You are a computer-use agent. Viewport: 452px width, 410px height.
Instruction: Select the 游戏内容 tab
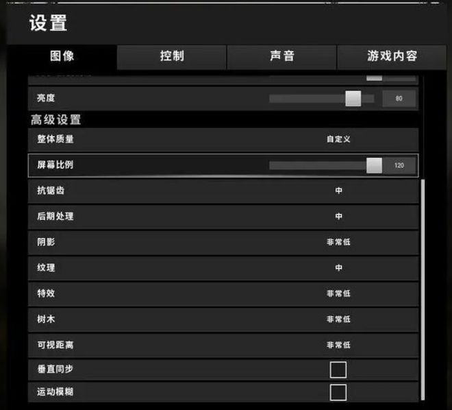[392, 56]
